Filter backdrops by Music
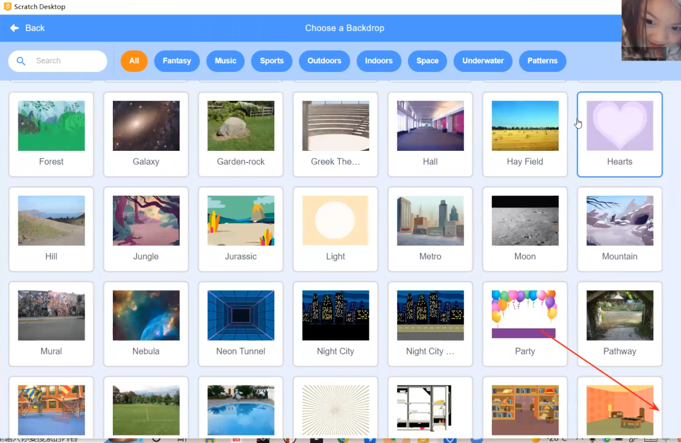This screenshot has width=681, height=443. [x=225, y=61]
